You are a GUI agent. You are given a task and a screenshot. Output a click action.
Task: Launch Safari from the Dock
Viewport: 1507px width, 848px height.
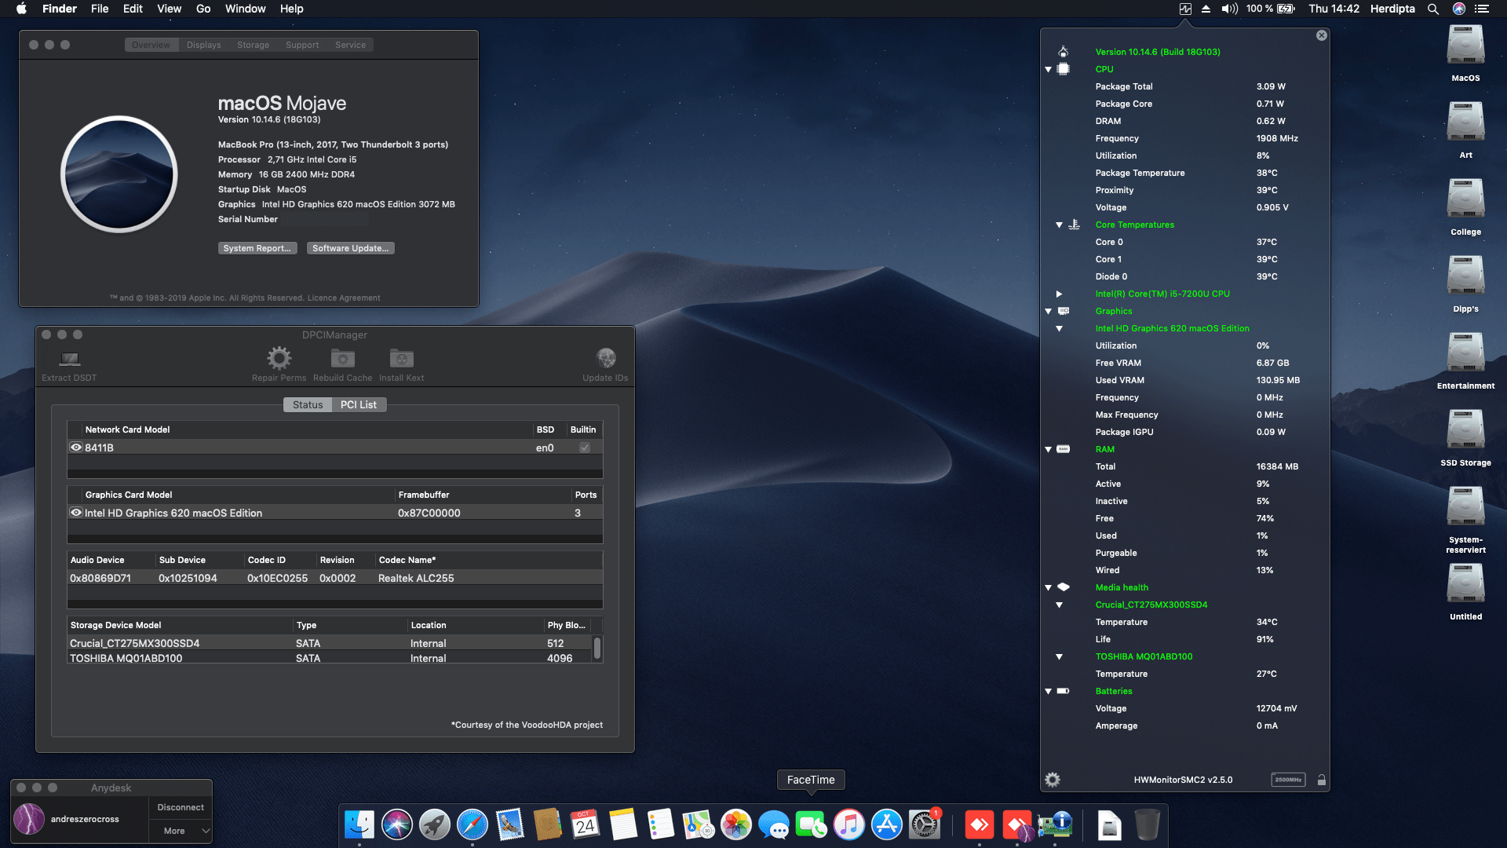coord(472,824)
